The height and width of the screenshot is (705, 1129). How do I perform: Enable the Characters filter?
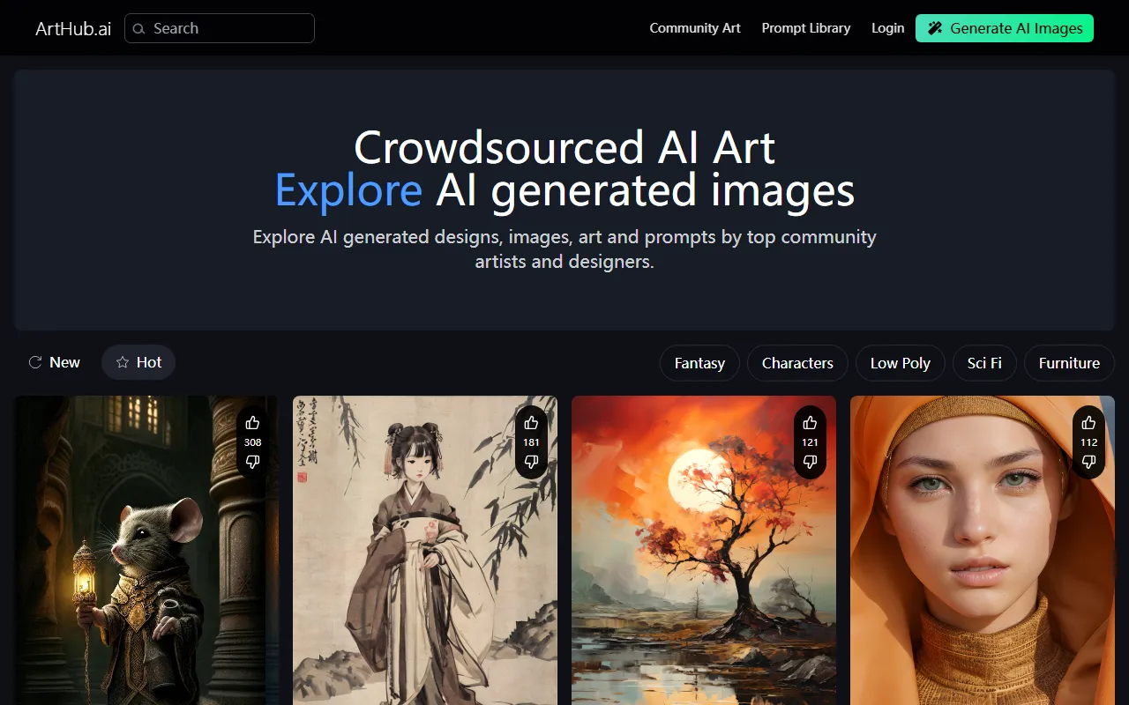(x=797, y=362)
